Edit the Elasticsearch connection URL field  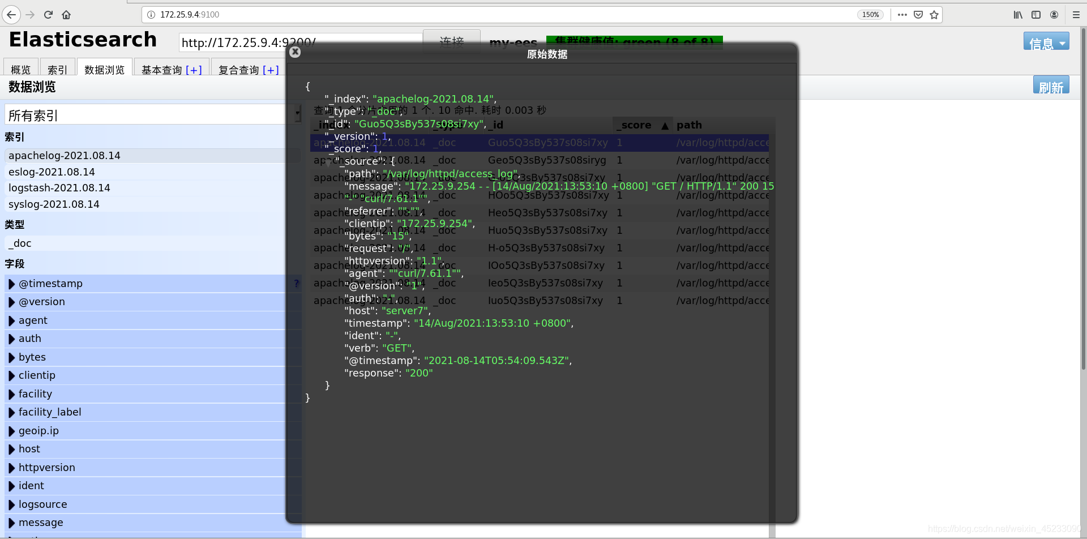[301, 42]
